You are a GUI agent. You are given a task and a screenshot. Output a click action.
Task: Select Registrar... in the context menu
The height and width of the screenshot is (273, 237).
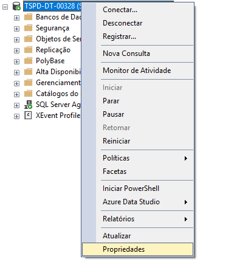tap(138, 36)
